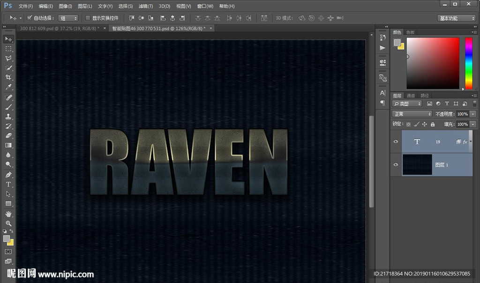The height and width of the screenshot is (283, 480).
Task: Switch to the 300 812 609.psd tab
Action: tap(57, 28)
